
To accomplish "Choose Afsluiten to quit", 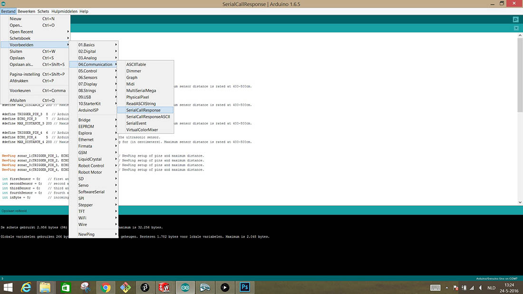I will tap(35, 100).
